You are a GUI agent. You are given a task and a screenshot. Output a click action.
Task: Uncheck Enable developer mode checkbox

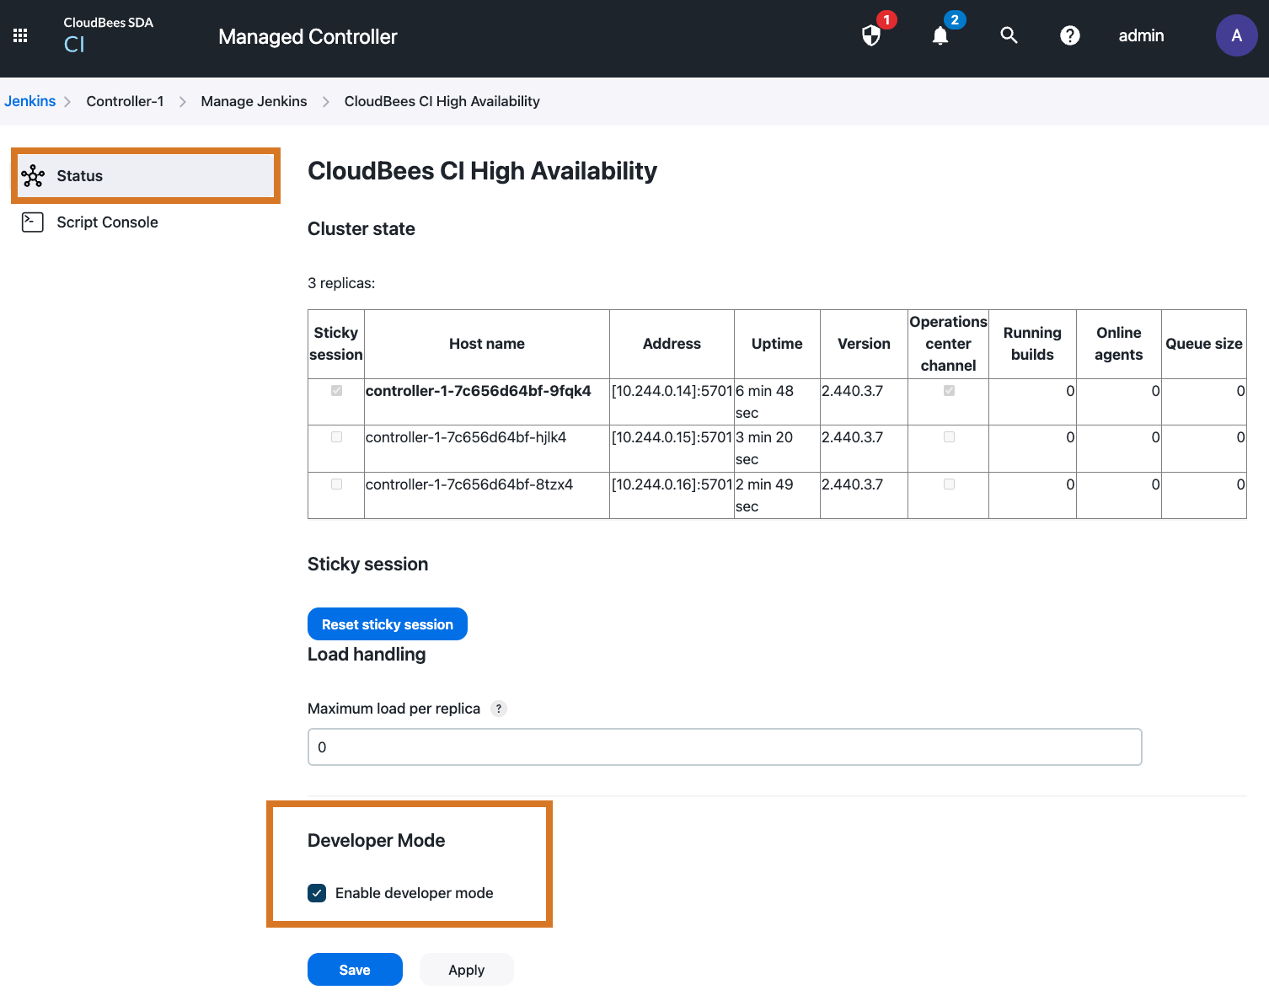click(317, 893)
